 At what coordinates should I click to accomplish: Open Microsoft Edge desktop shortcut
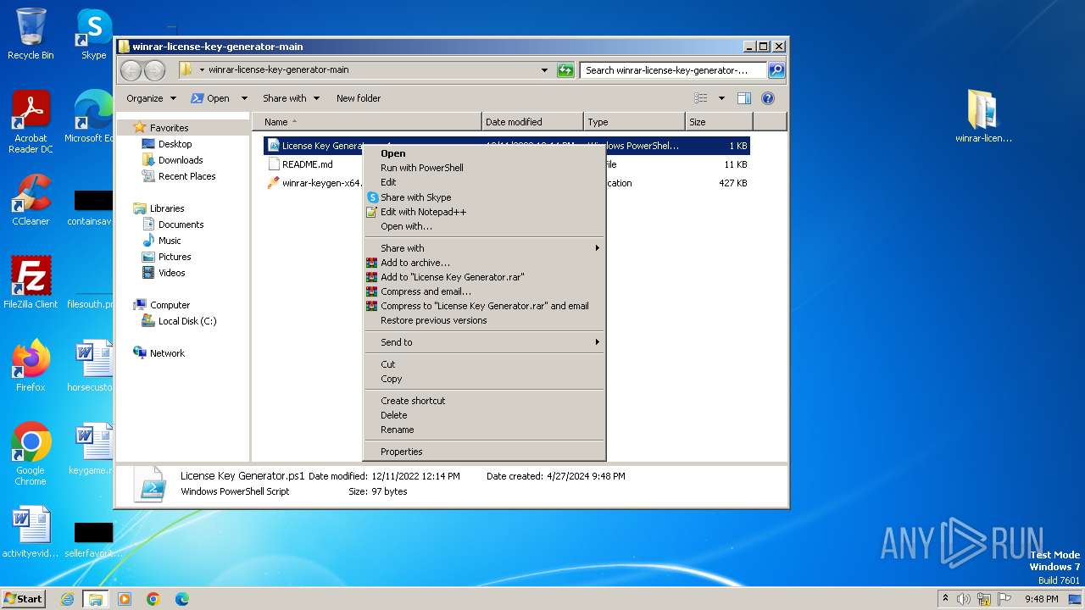[x=89, y=117]
